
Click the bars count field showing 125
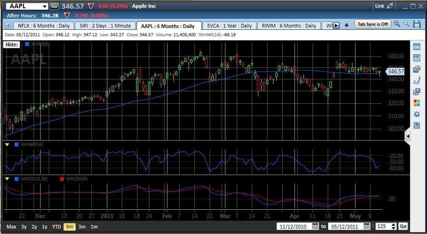coord(383,226)
